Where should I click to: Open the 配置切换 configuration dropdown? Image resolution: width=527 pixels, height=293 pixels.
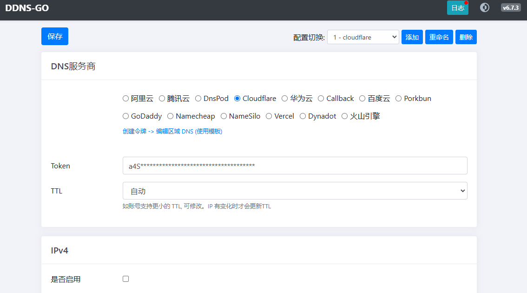(363, 37)
